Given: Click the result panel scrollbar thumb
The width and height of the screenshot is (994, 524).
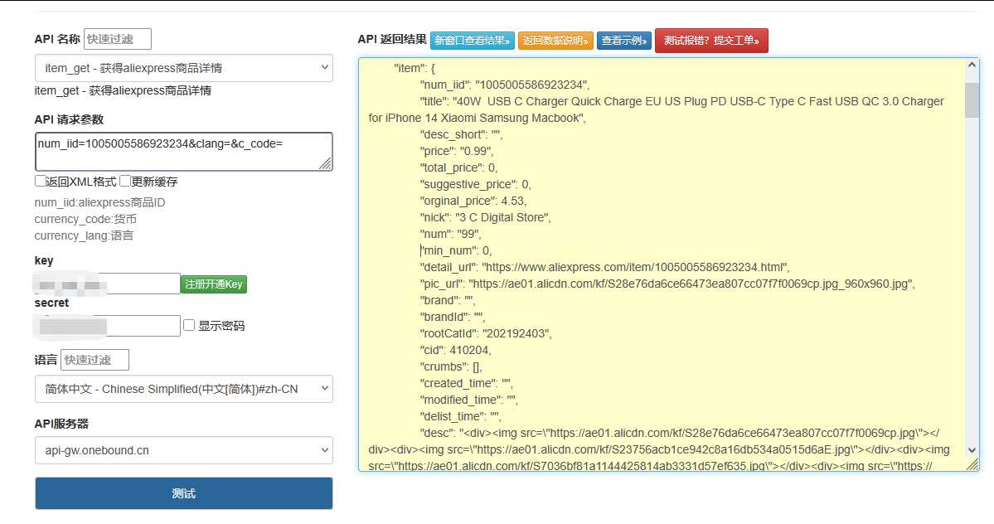Looking at the screenshot, I should tap(972, 100).
